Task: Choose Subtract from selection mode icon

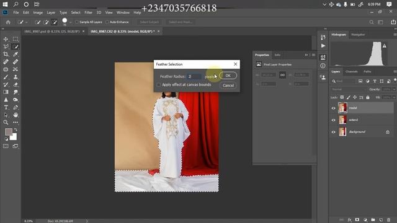Action: tap(54, 22)
